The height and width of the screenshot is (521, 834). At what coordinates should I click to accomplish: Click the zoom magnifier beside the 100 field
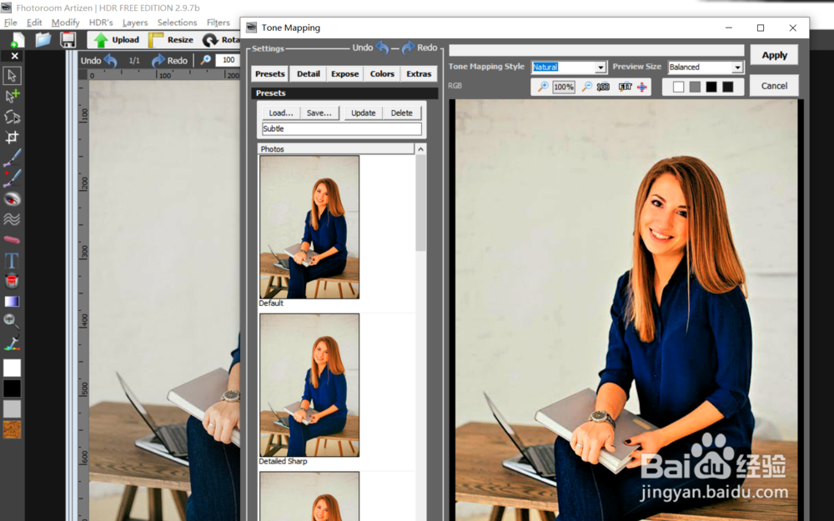[x=205, y=60]
